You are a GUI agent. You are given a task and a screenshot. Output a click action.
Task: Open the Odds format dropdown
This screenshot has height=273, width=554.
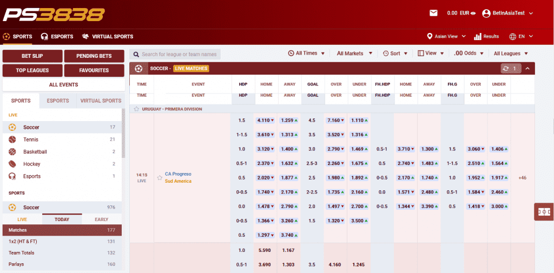(469, 54)
